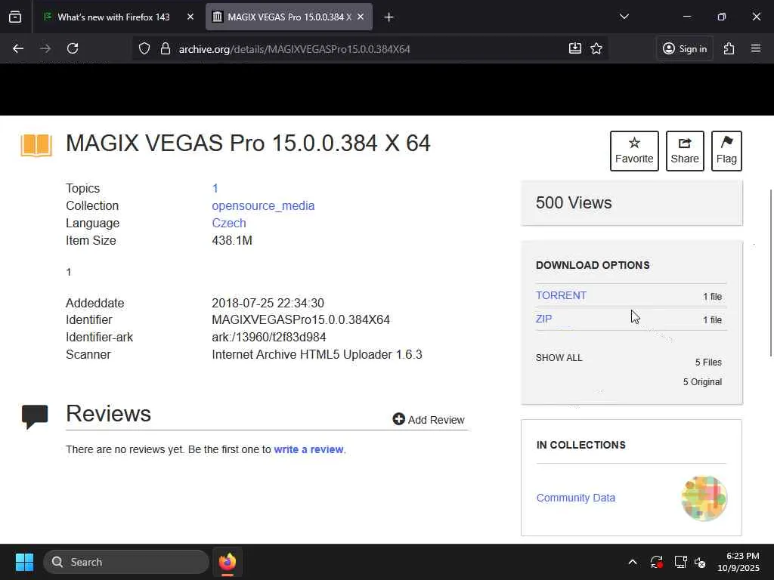The image size is (774, 580).
Task: Click the Internet Archive HTML5 Uploader 1.6.3 text
Action: pyautogui.click(x=317, y=355)
